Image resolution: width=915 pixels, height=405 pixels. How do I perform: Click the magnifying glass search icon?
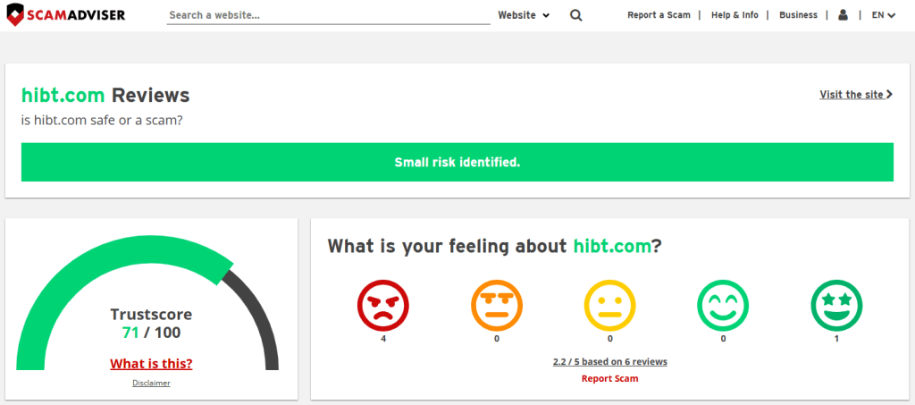coord(576,16)
